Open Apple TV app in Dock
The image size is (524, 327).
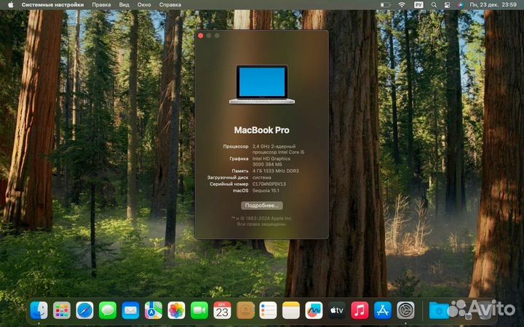click(x=337, y=310)
